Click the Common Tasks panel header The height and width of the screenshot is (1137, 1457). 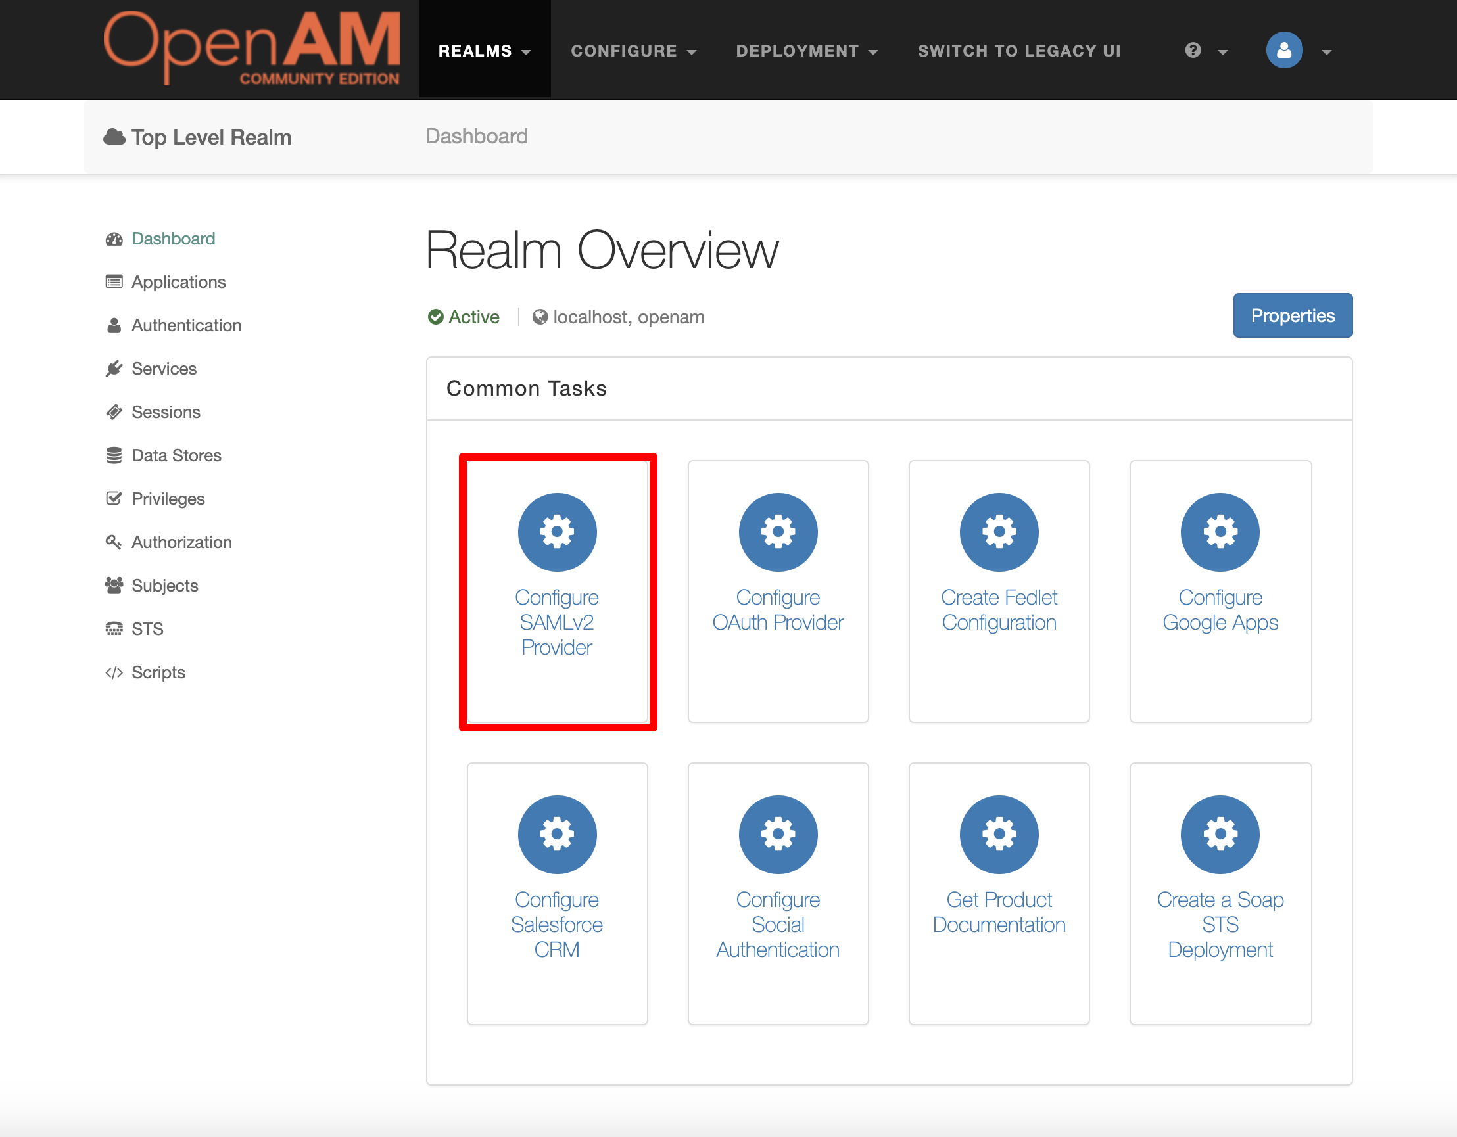(x=889, y=388)
